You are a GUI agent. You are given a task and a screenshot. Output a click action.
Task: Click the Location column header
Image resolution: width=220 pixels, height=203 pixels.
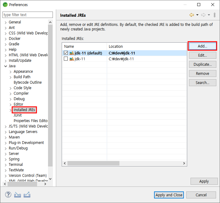(147, 46)
